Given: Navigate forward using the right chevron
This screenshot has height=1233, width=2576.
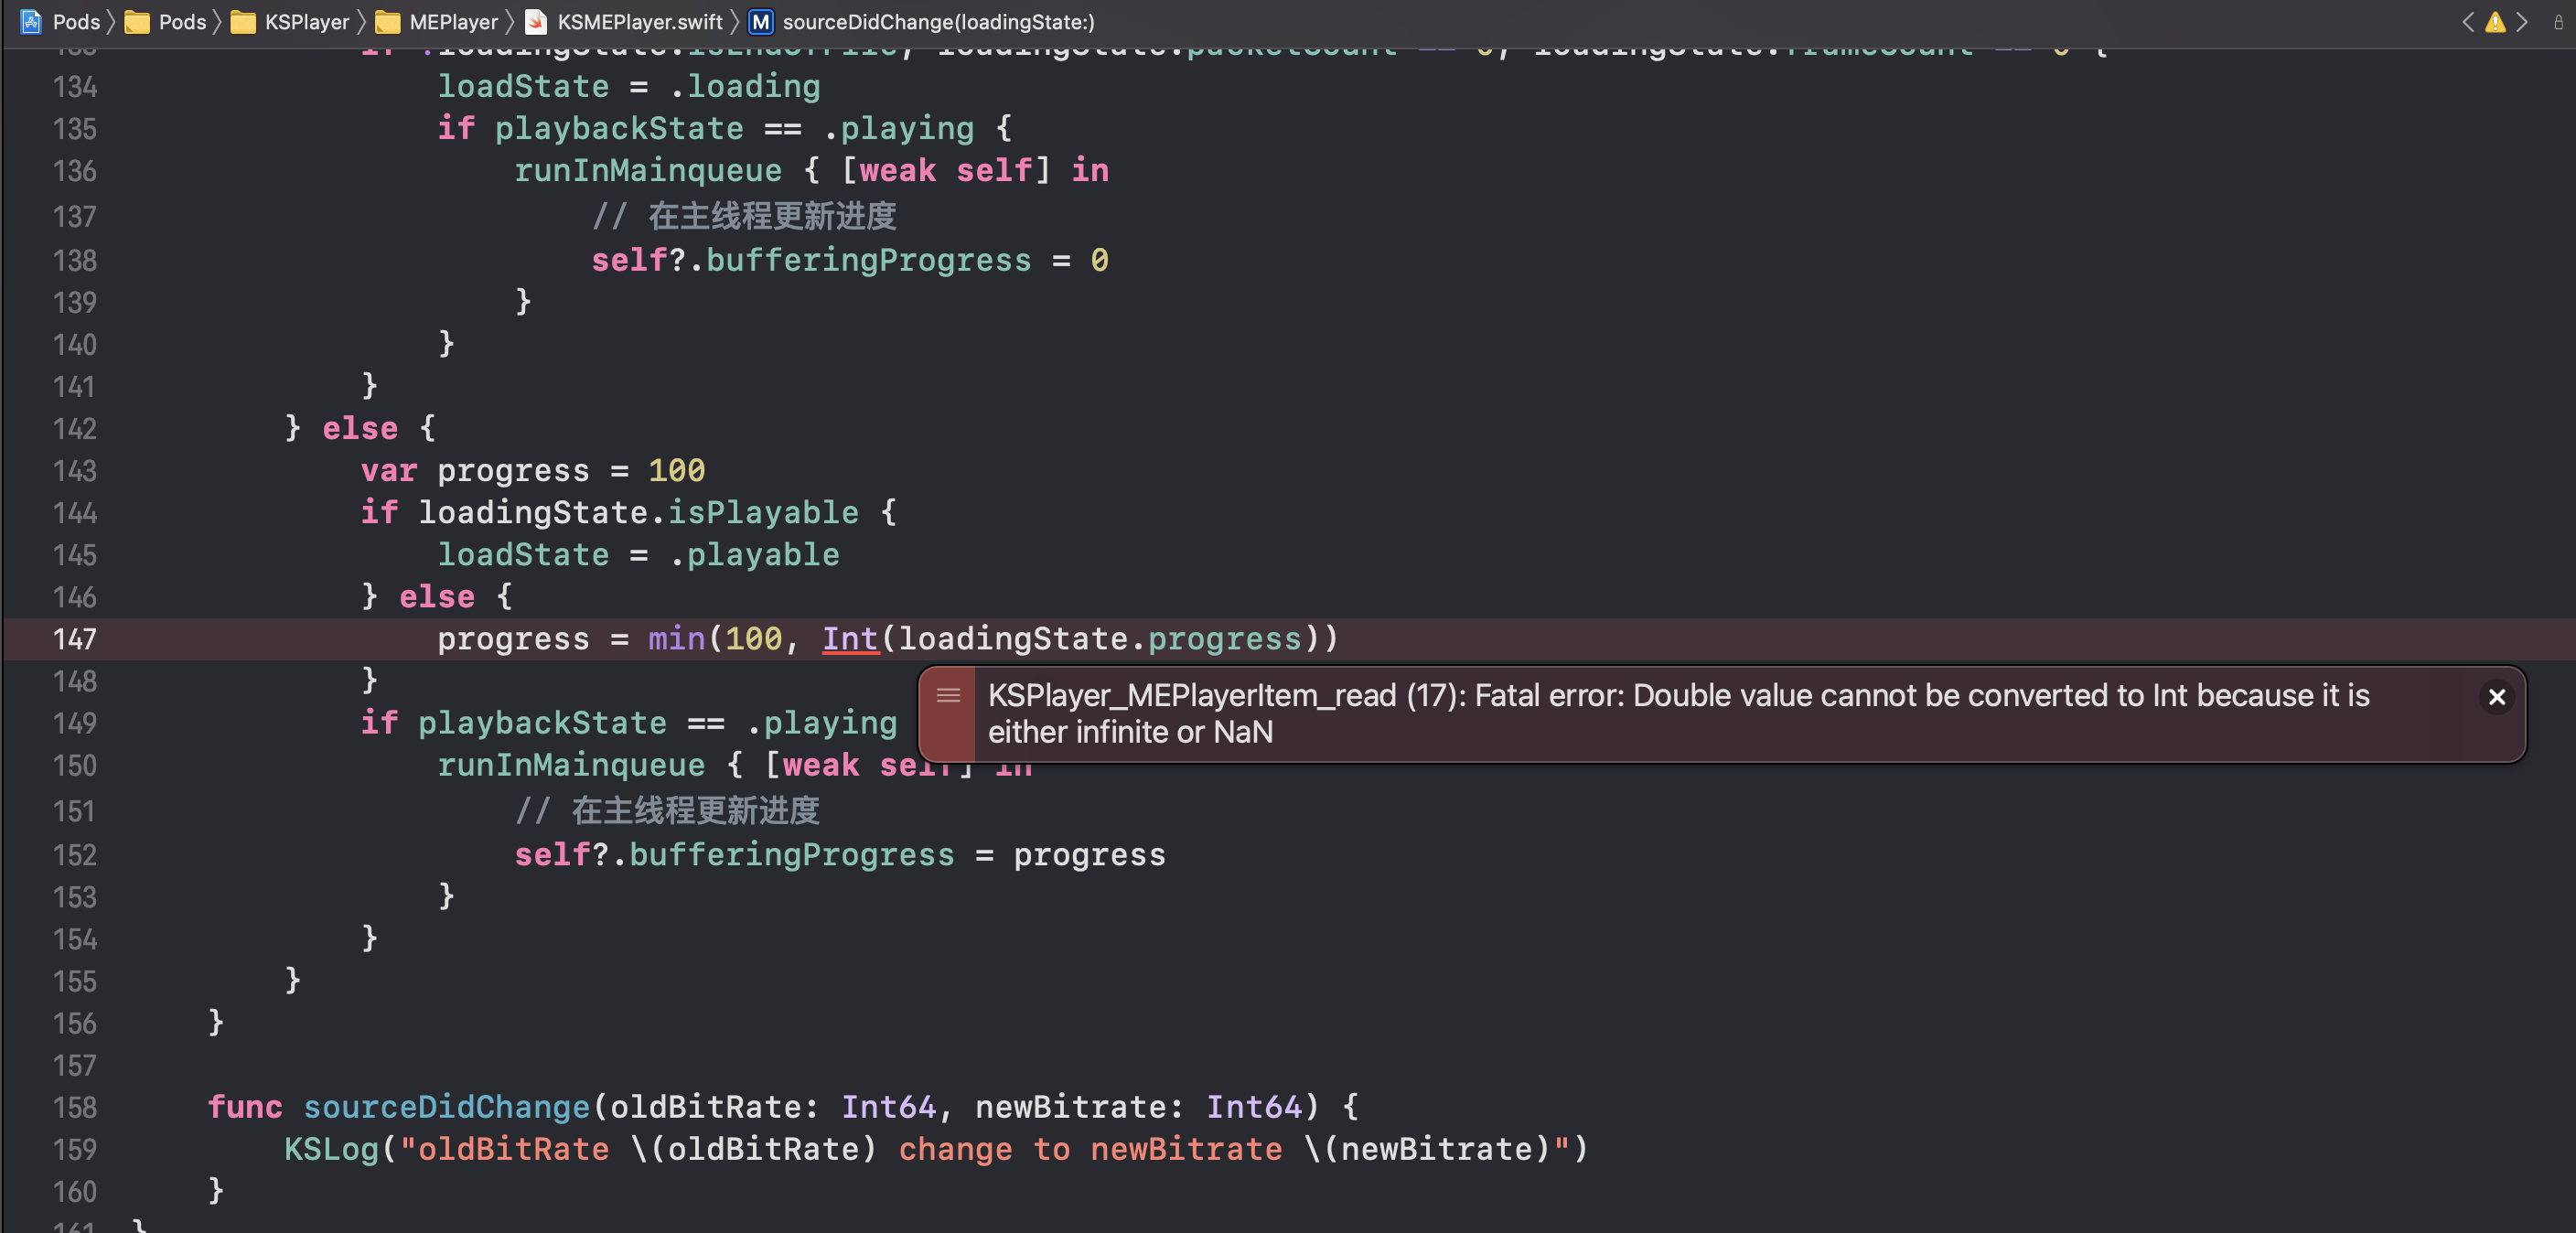Looking at the screenshot, I should 2524,22.
